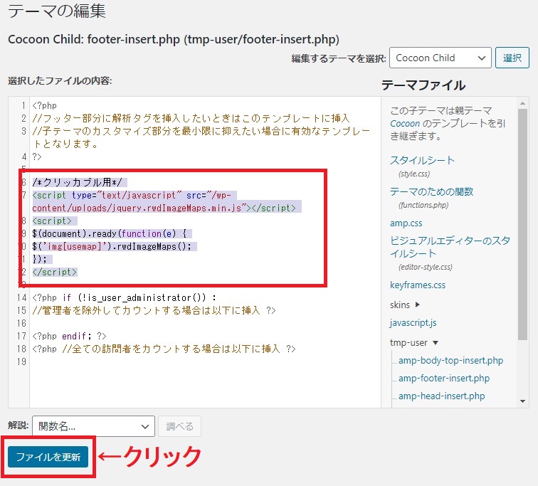Screen dimensions: 538x486
Task: Click the scrollbar up arrow
Action: [522, 103]
